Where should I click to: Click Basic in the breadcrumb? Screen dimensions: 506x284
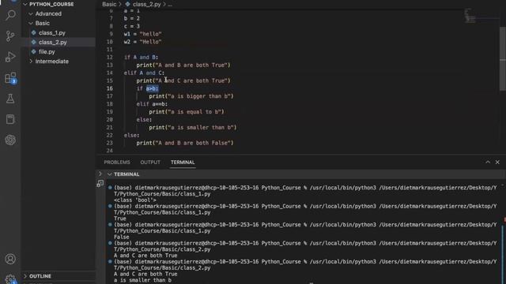tap(109, 4)
